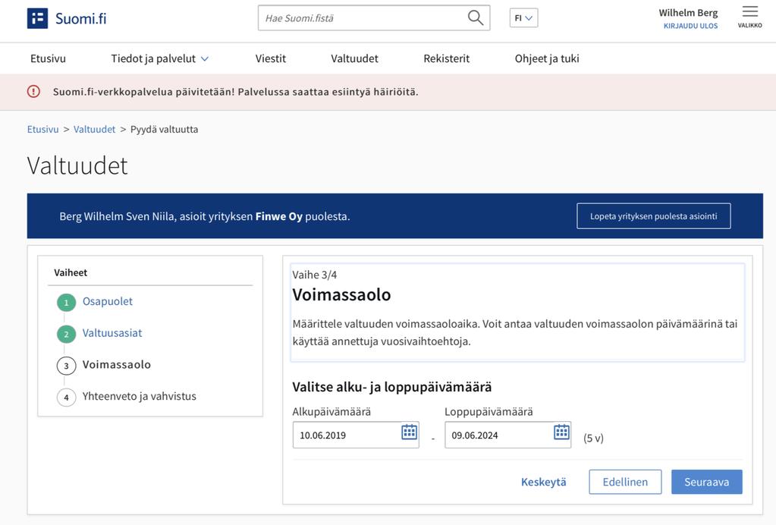
Task: Click the Valitse alku- ja loppupäivämäärä heading
Action: click(x=392, y=387)
